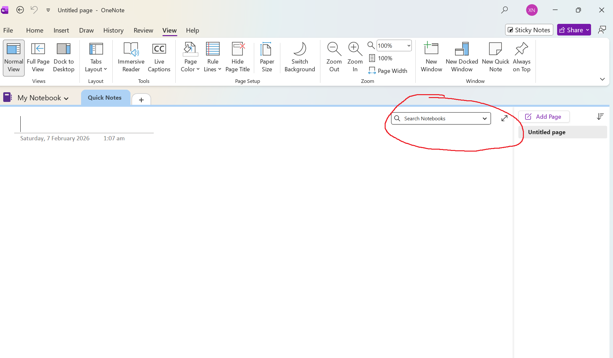Toggle Always on Top pin
Image resolution: width=613 pixels, height=358 pixels.
click(522, 58)
